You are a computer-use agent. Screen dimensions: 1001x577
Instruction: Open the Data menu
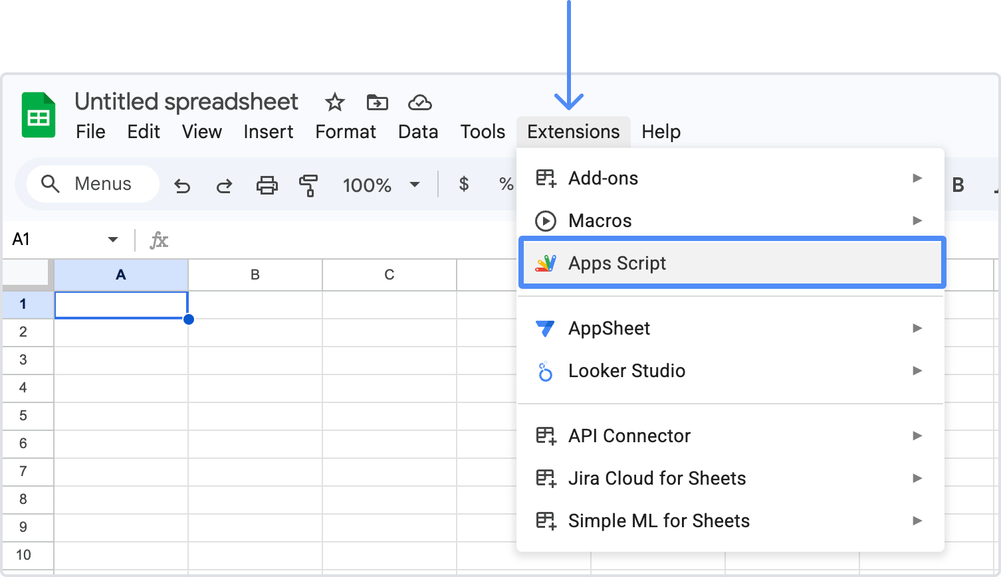pos(418,131)
